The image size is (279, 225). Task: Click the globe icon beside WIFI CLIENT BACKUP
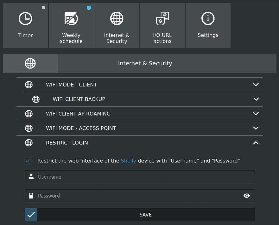point(36,99)
